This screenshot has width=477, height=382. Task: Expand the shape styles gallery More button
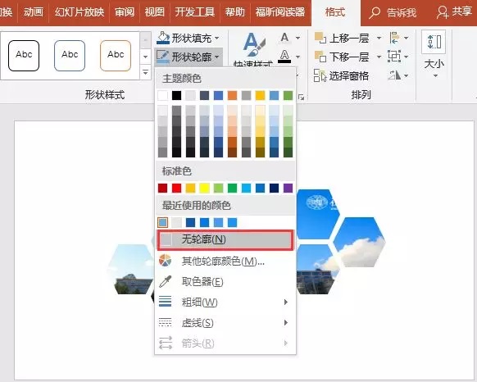click(145, 72)
